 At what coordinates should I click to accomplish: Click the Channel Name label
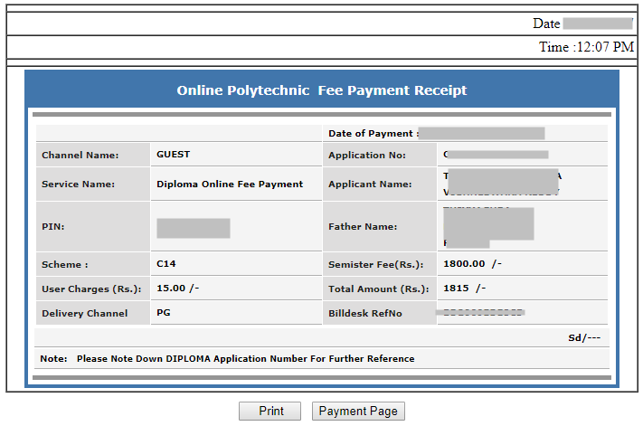pos(80,156)
